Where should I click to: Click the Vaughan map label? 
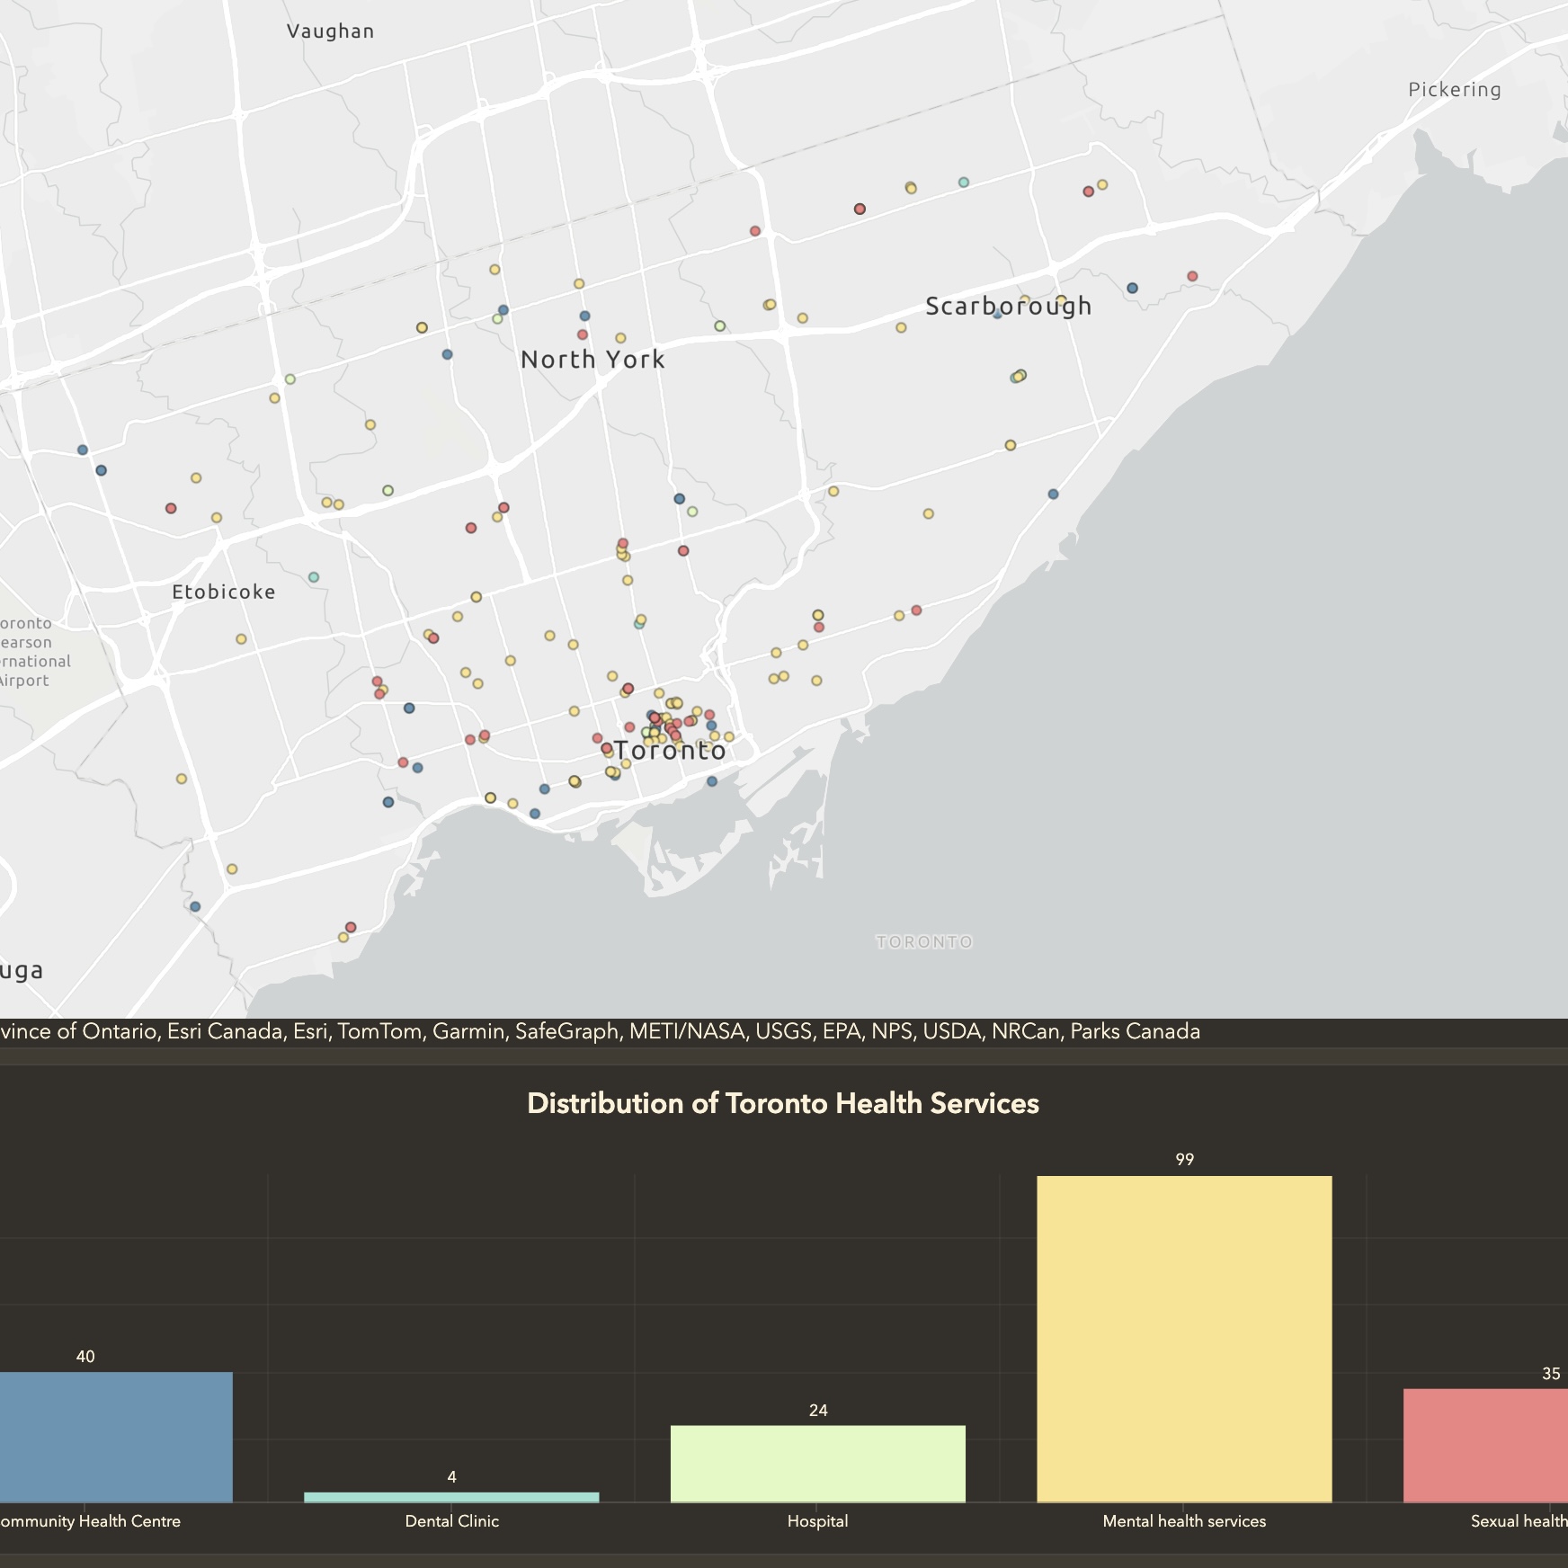330,31
